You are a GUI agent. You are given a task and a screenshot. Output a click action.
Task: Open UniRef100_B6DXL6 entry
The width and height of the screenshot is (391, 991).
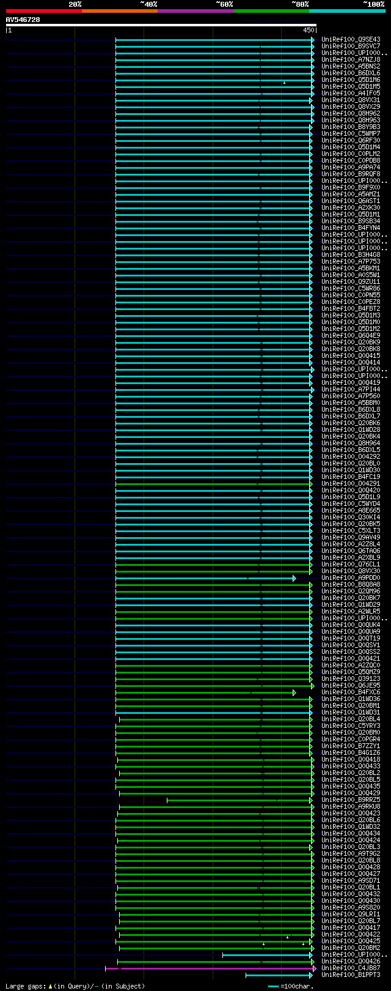pos(351,73)
